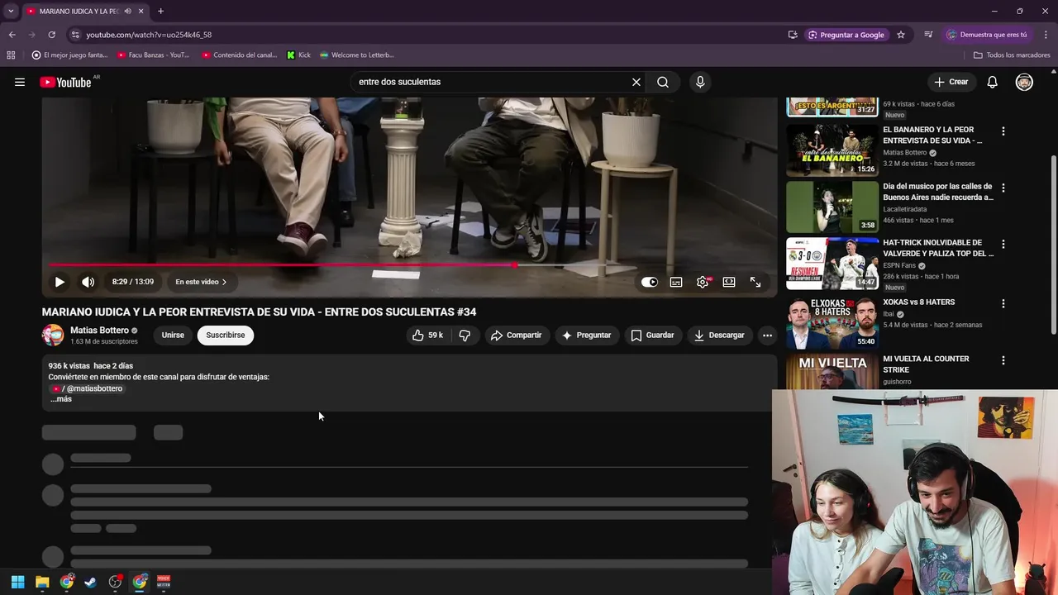Install app icon in address bar
This screenshot has height=595, width=1058.
tap(793, 35)
